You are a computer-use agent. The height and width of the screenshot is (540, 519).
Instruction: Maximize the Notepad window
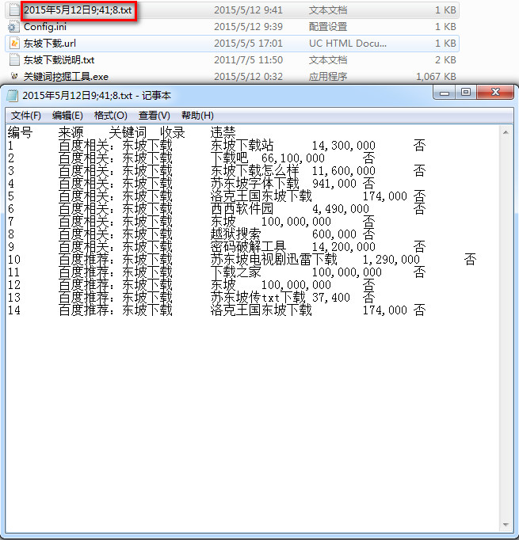pyautogui.click(x=466, y=93)
